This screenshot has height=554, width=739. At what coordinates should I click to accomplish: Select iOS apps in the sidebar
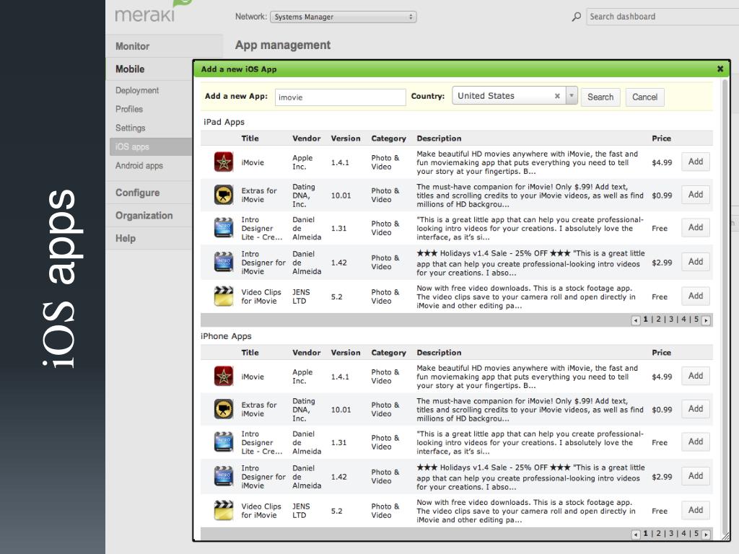pyautogui.click(x=151, y=146)
